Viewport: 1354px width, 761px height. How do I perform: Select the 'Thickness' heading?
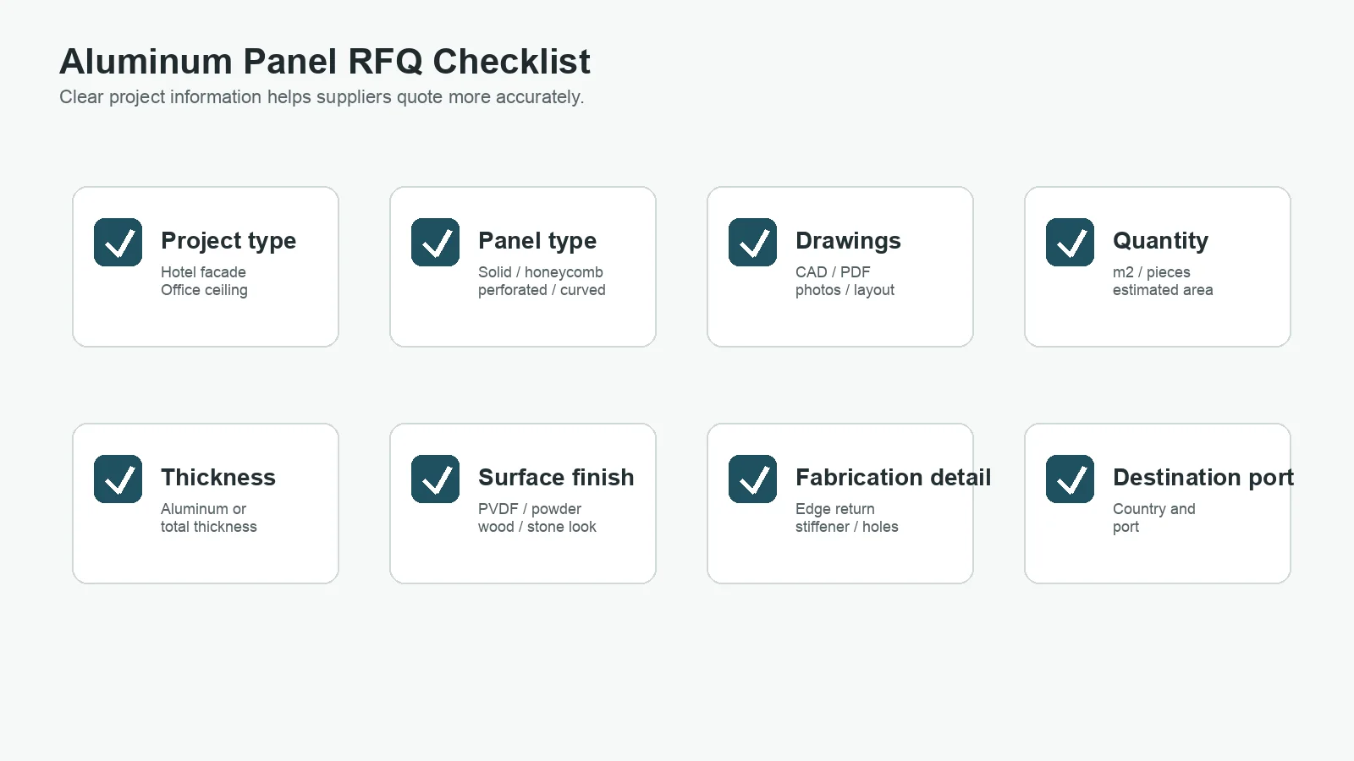(x=218, y=477)
